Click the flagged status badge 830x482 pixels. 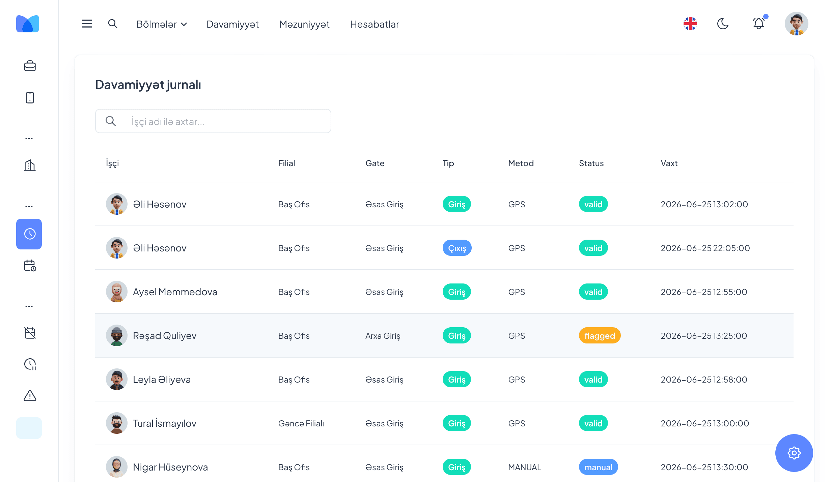coord(600,336)
